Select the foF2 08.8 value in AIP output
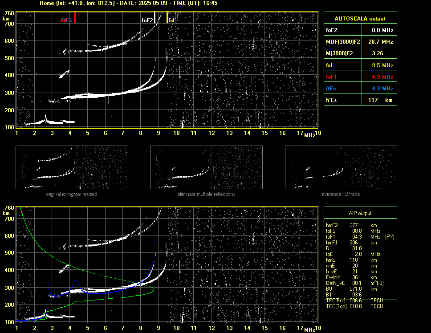Viewport: 431px width, 333px height. point(357,231)
